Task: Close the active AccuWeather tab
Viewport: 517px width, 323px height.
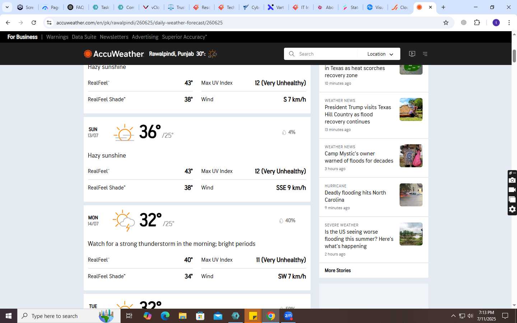Action: (430, 7)
